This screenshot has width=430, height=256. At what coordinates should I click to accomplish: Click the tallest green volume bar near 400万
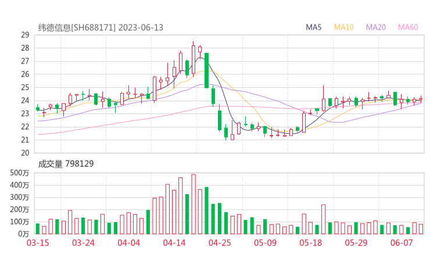pos(206,211)
